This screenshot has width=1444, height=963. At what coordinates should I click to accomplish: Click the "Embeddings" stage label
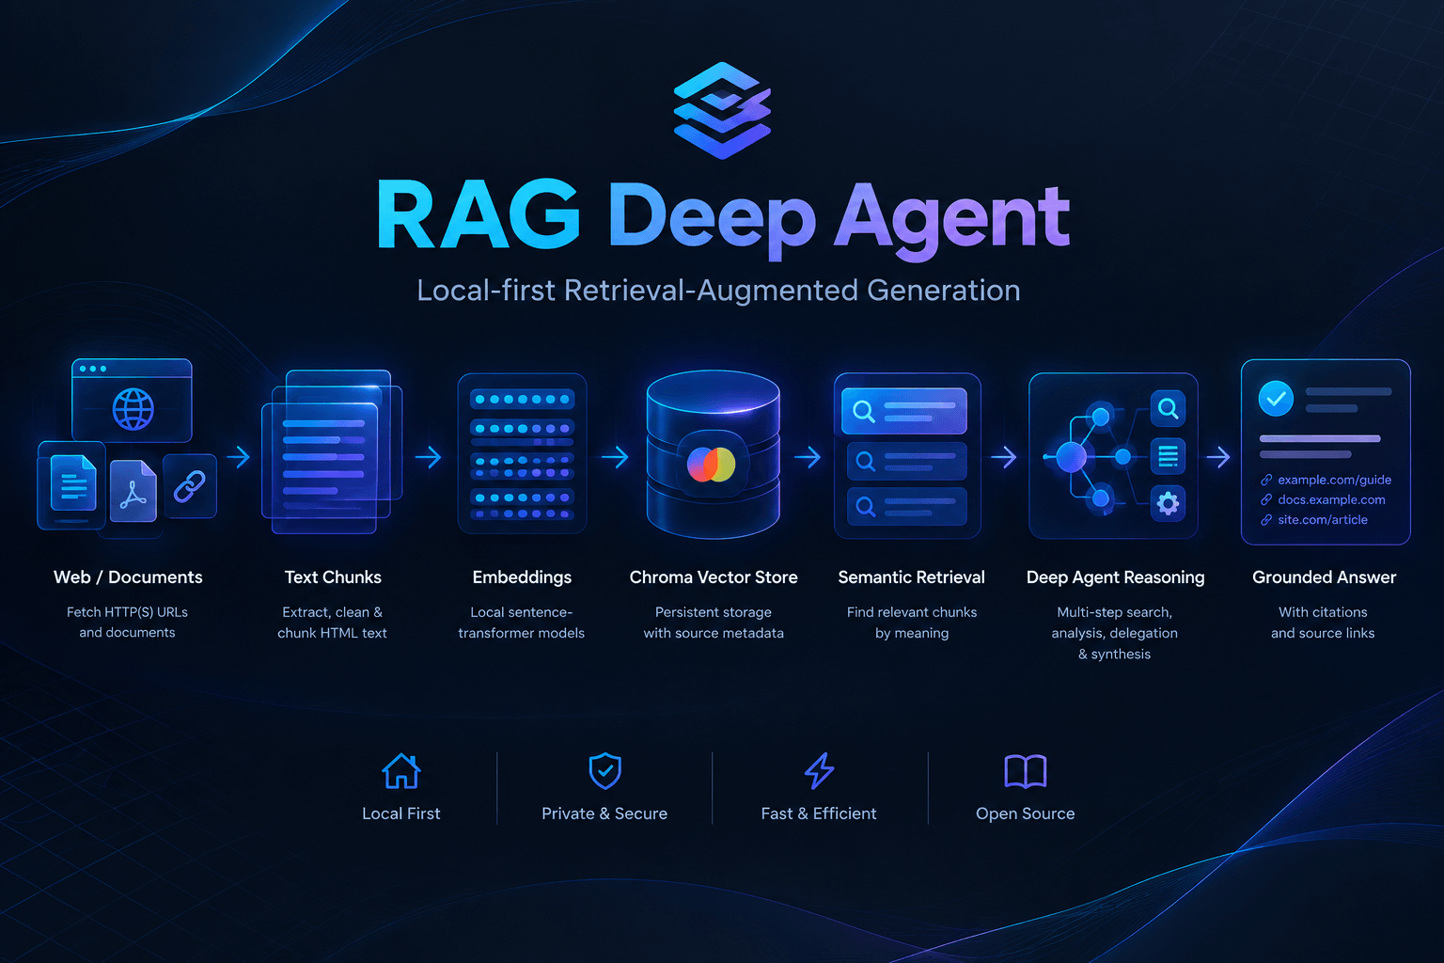[x=522, y=577]
